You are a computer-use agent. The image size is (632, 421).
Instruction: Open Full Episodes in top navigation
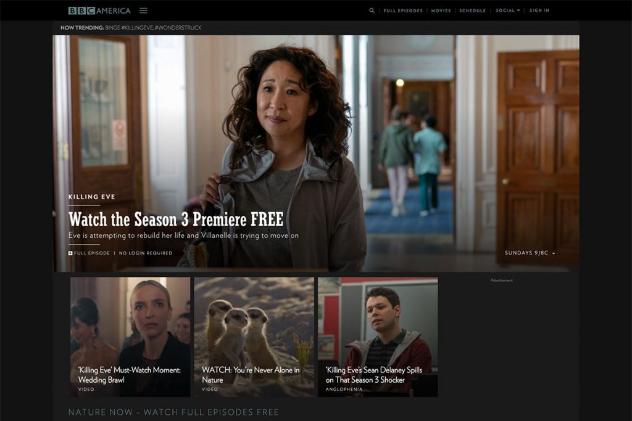point(403,10)
